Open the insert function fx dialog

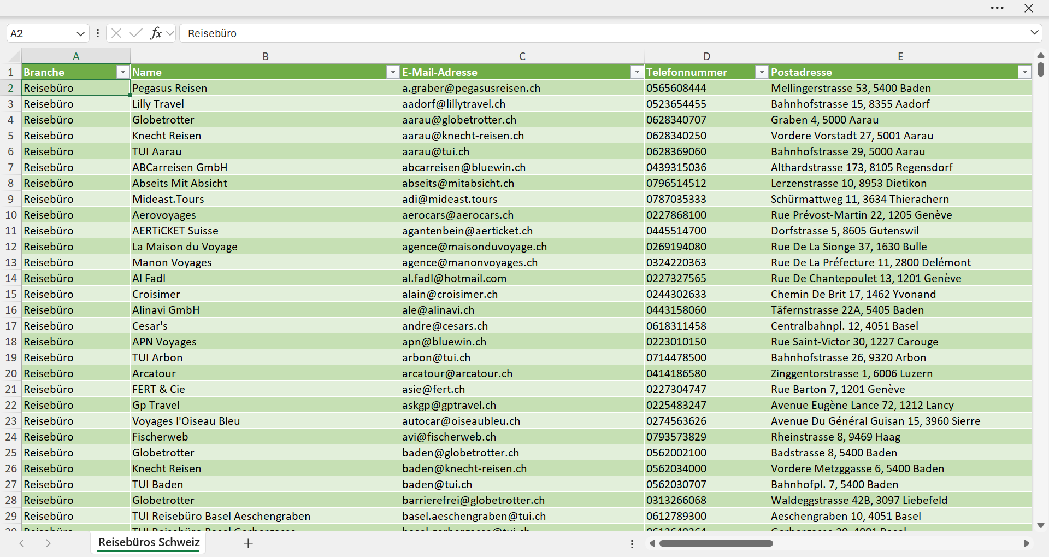coord(156,33)
